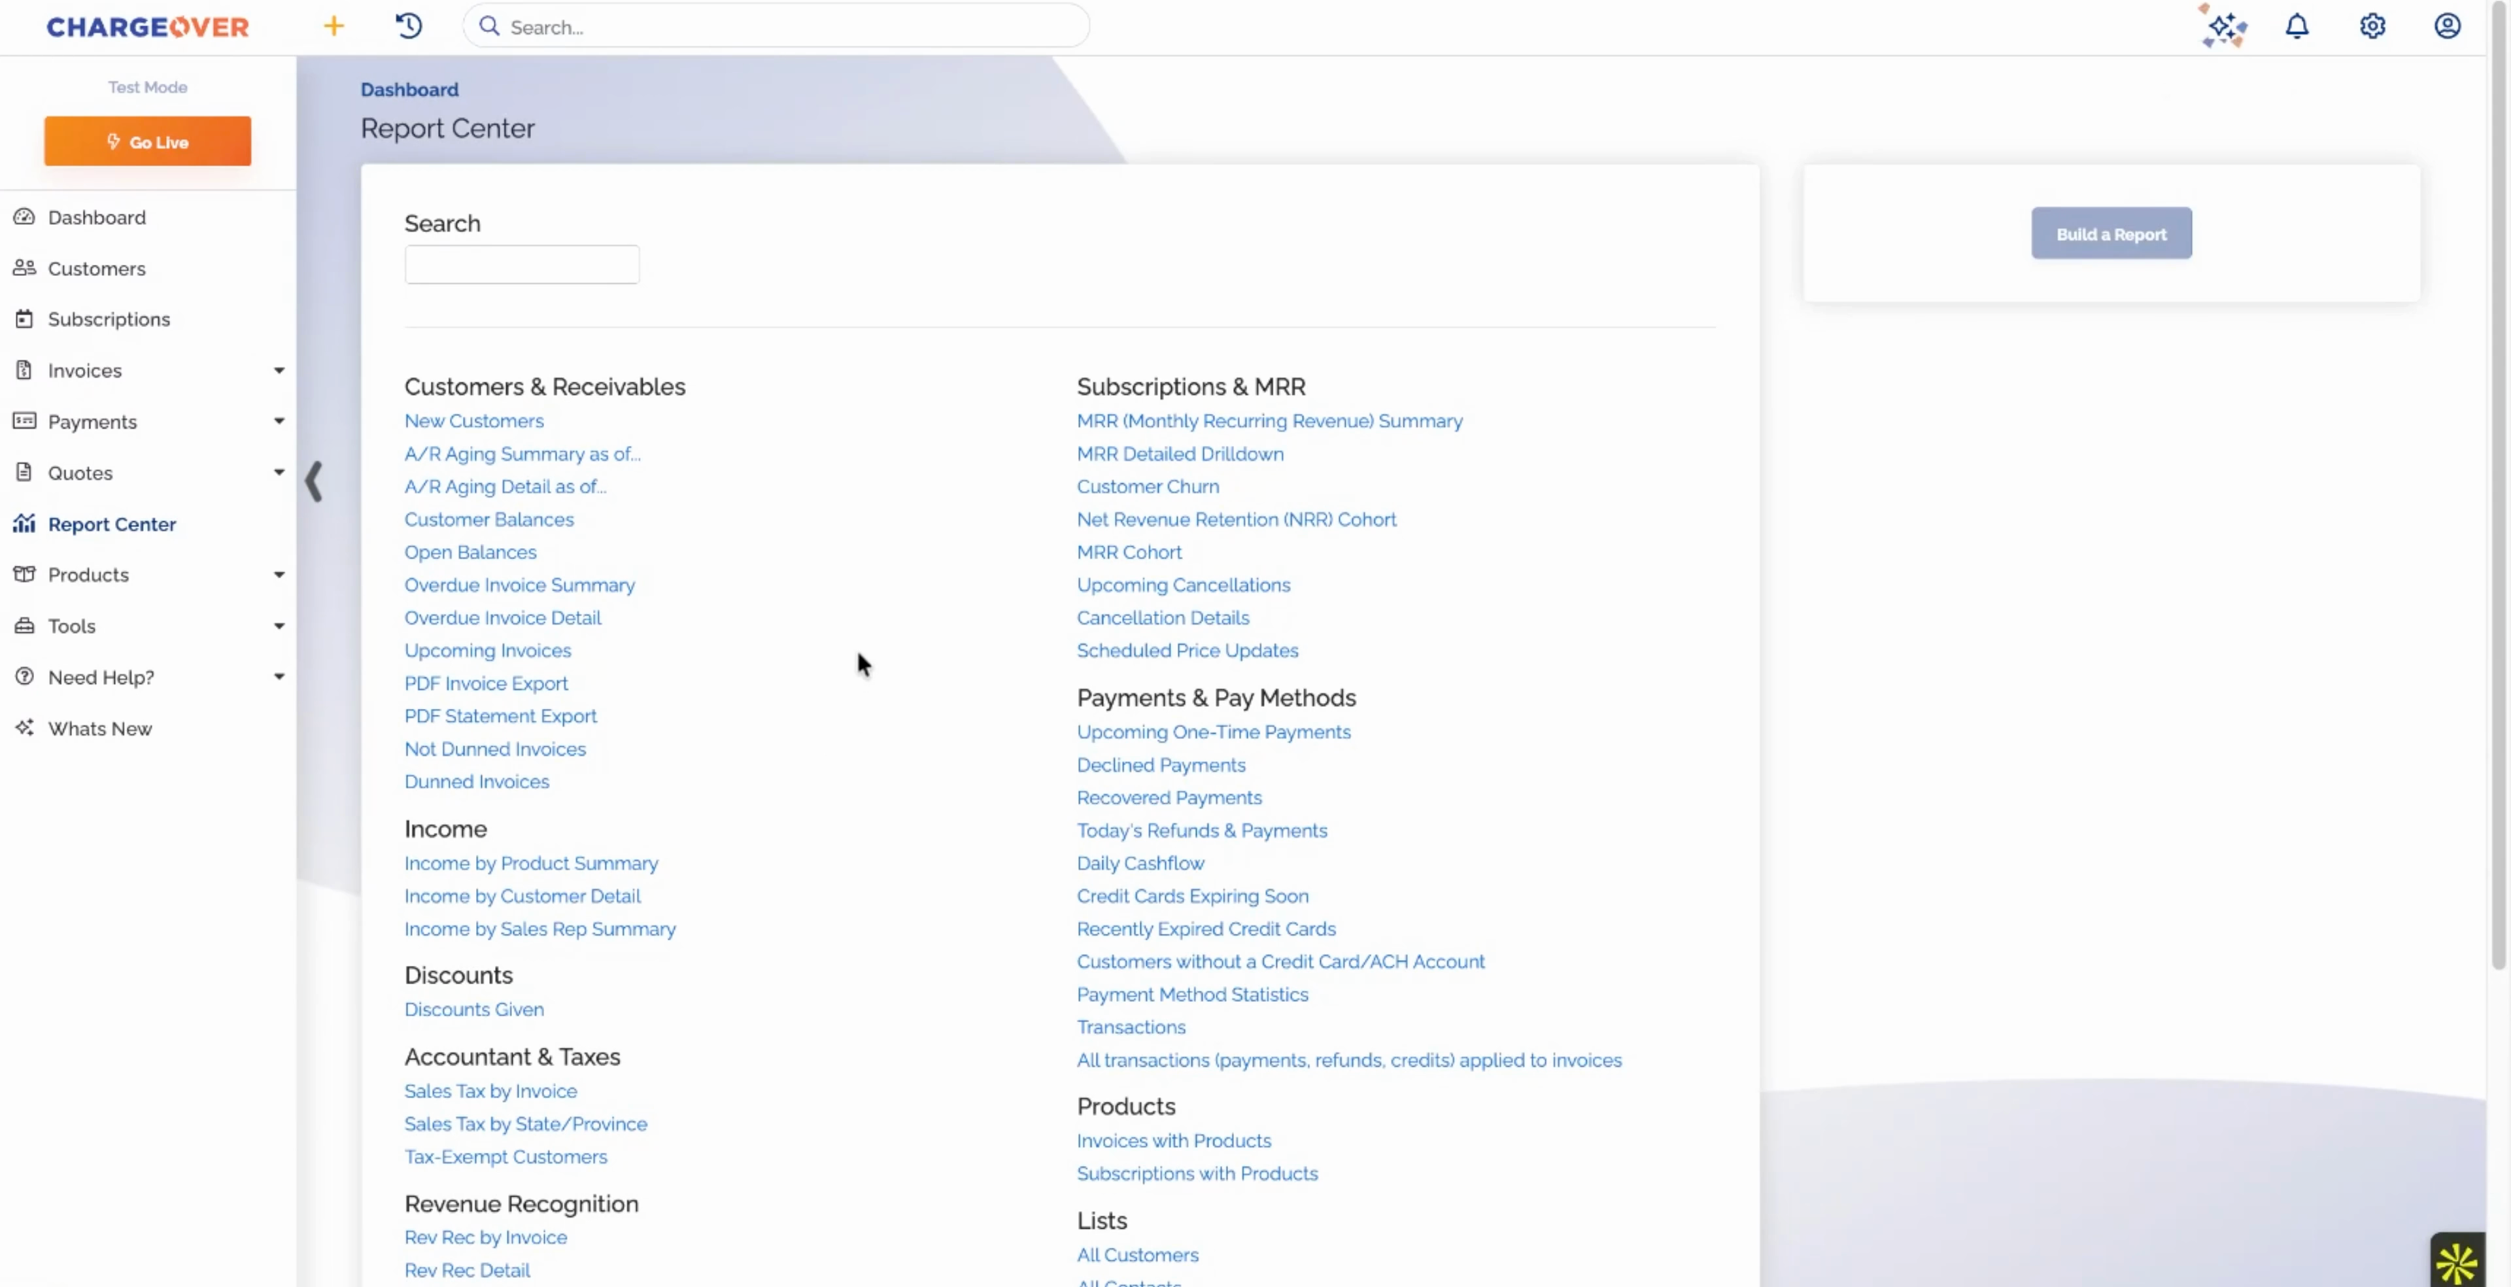Viewport: 2511px width, 1287px height.
Task: Click the Subscriptions calendar icon in sidebar
Action: 24,319
